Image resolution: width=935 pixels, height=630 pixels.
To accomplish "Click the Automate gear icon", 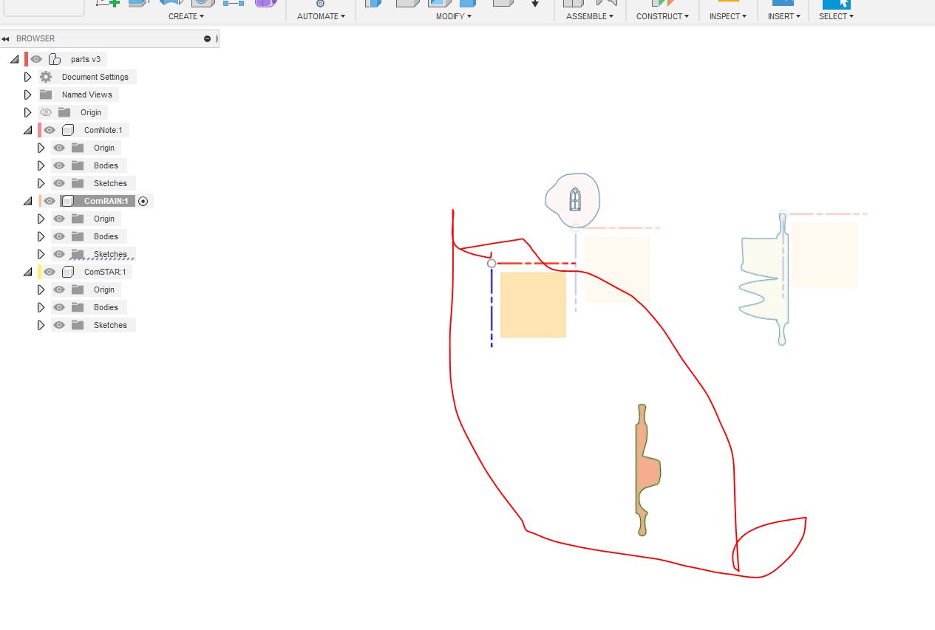I will coord(320,3).
